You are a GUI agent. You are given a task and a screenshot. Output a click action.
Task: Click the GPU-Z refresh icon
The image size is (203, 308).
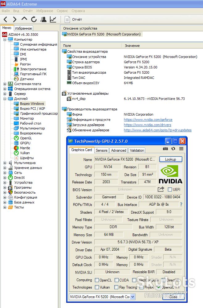click(173, 149)
